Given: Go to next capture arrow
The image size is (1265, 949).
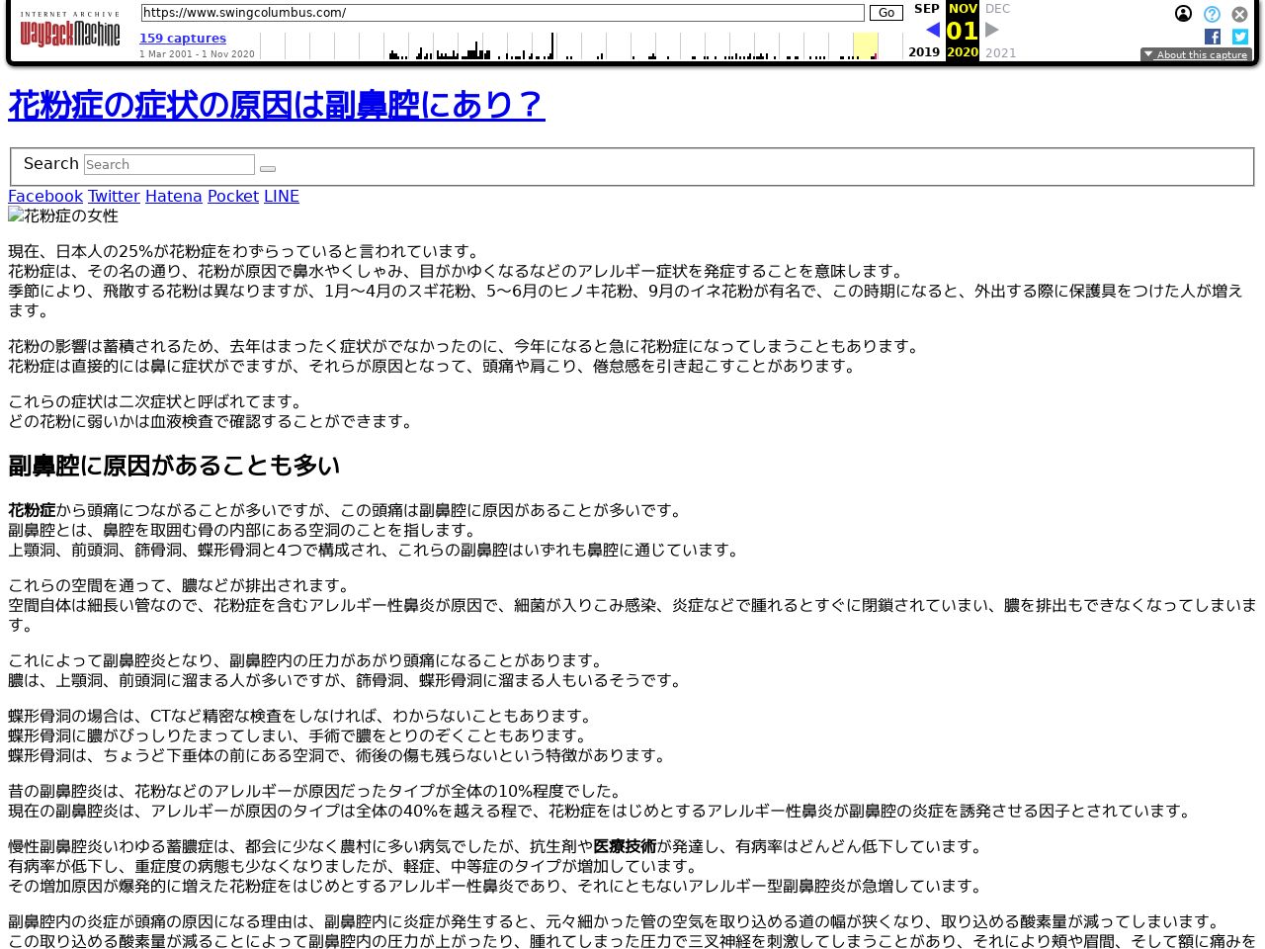Looking at the screenshot, I should (992, 30).
